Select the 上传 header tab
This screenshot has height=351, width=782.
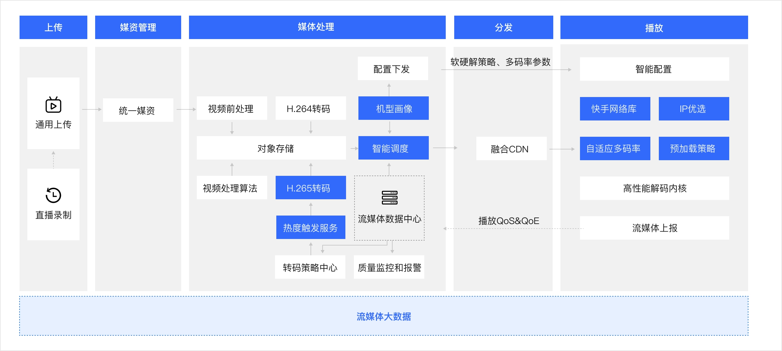[x=53, y=27]
